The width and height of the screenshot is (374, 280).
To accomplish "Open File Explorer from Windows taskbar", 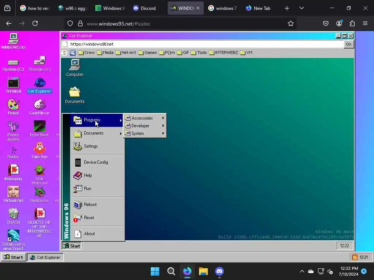I will pos(203,271).
